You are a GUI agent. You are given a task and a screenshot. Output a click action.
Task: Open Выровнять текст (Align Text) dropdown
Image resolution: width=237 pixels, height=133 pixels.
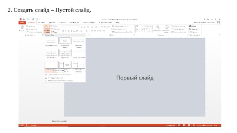(119, 29)
